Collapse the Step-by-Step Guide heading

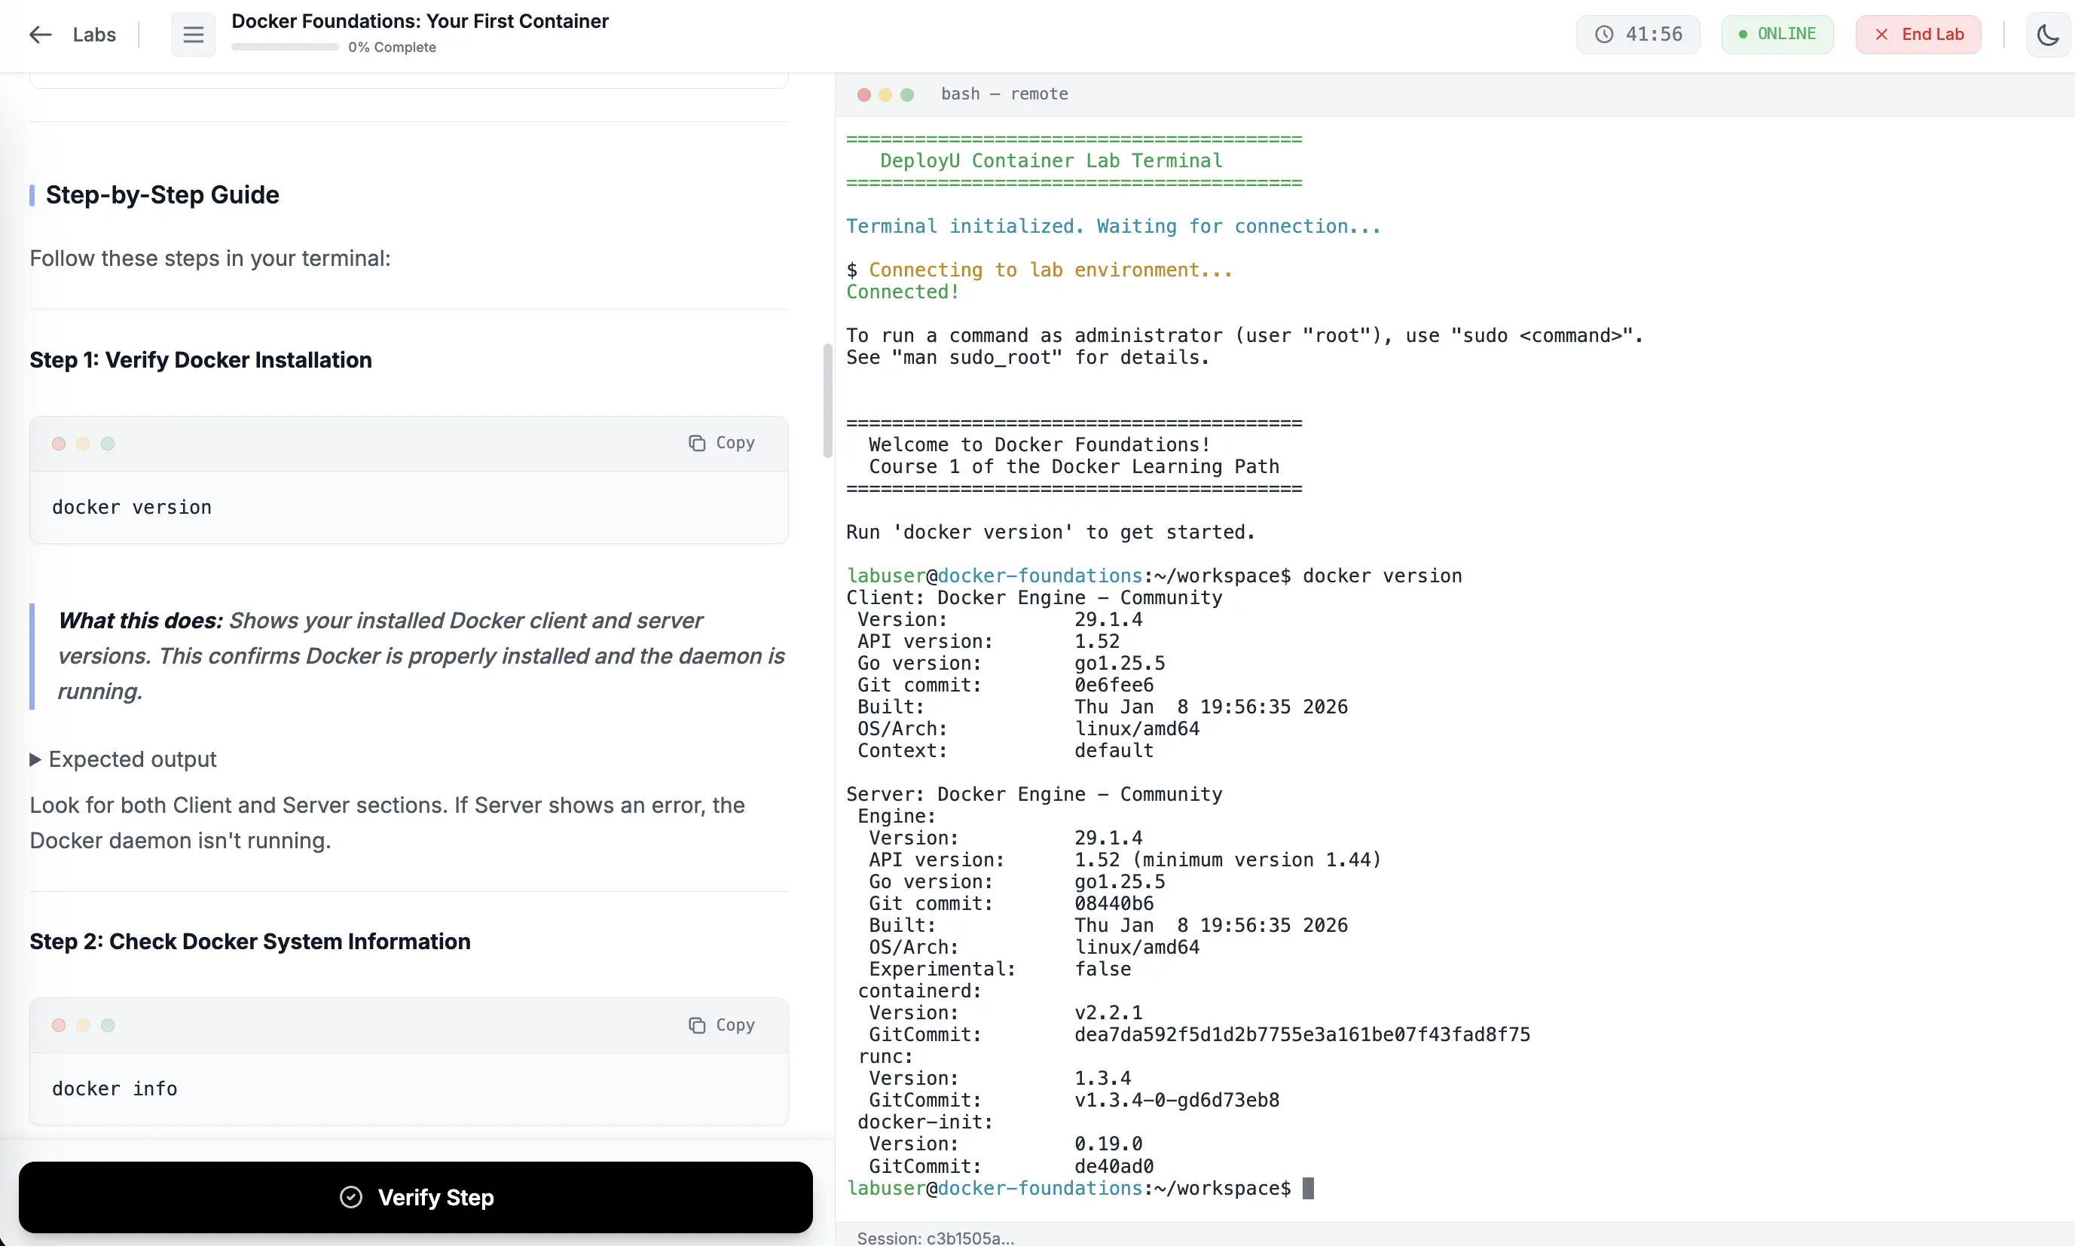(x=163, y=195)
